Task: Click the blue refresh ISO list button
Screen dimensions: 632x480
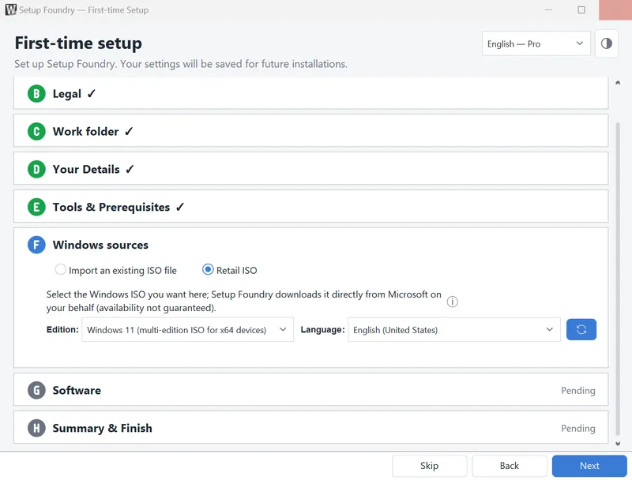Action: coord(581,329)
